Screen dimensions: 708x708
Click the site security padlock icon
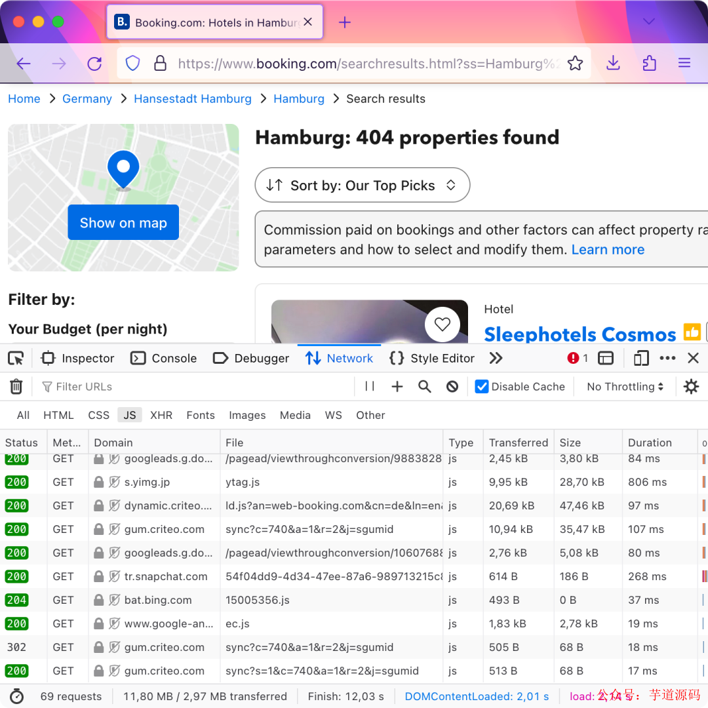pos(160,63)
